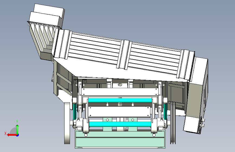
Task: Click the red "X" axis label
Action: point(5,133)
